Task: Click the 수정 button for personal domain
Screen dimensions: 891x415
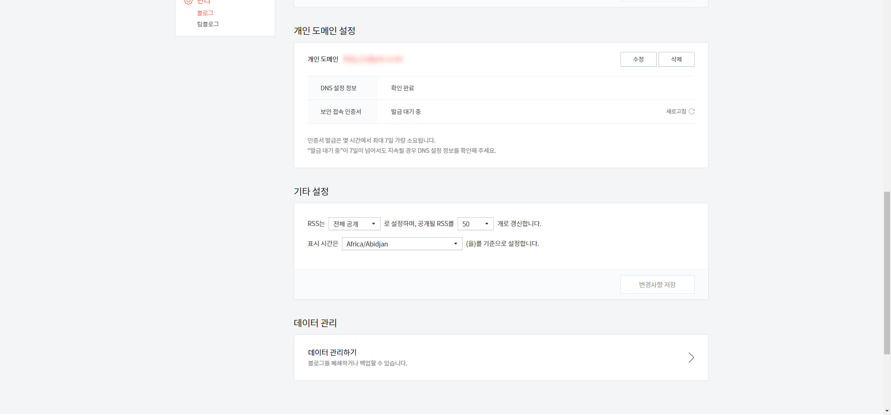Action: point(638,59)
